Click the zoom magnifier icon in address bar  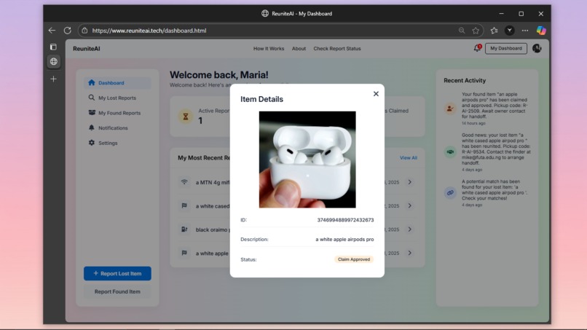(x=462, y=31)
